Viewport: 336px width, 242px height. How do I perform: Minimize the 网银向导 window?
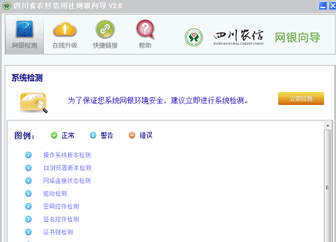pyautogui.click(x=323, y=5)
